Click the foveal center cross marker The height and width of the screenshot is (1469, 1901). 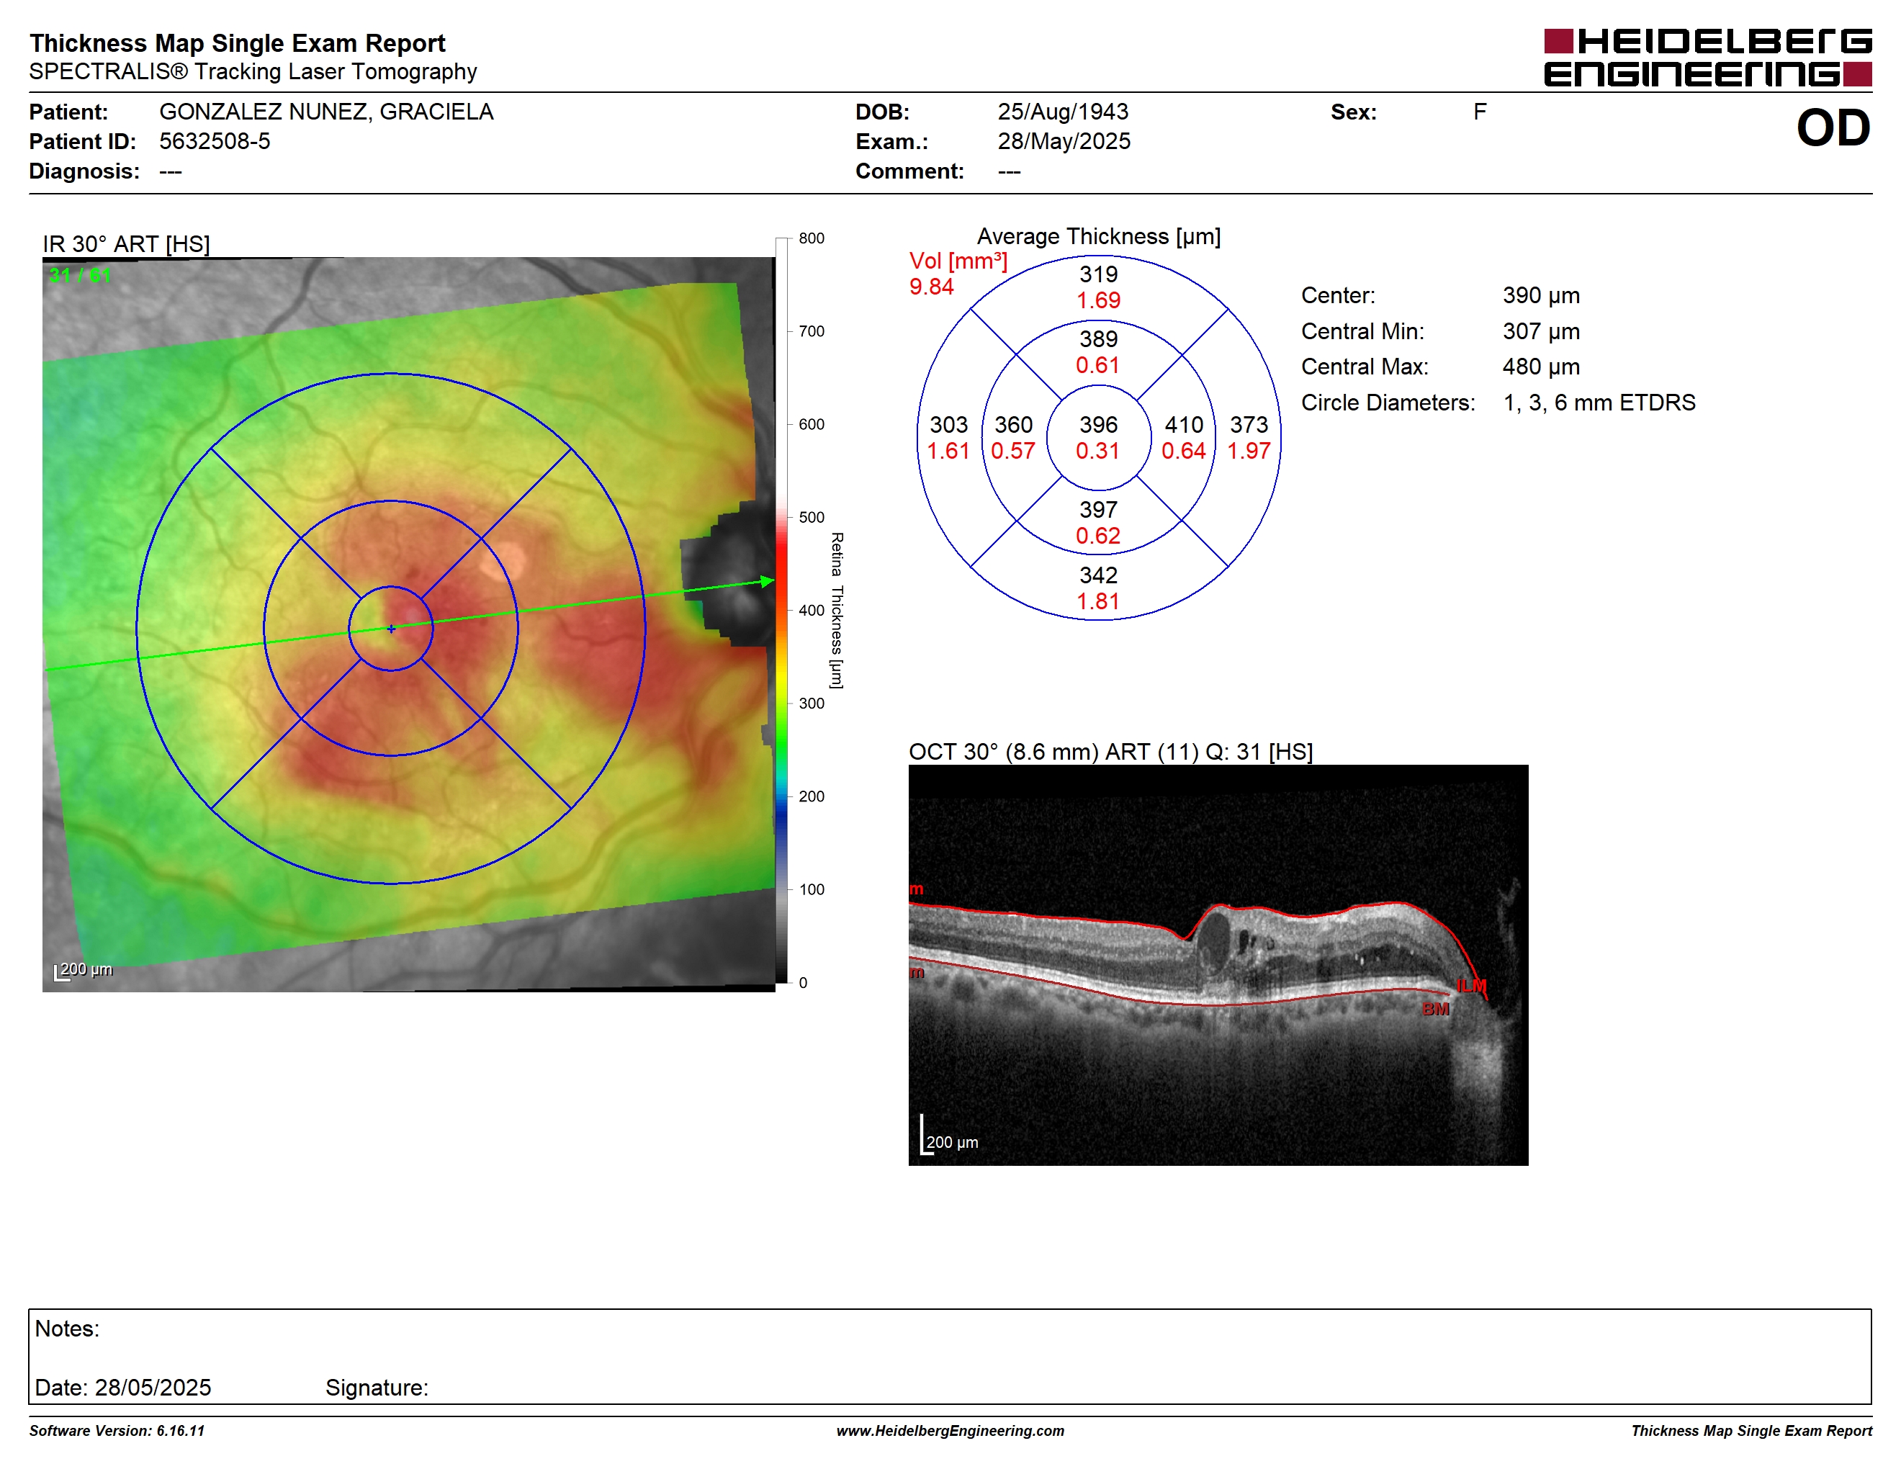tap(391, 629)
